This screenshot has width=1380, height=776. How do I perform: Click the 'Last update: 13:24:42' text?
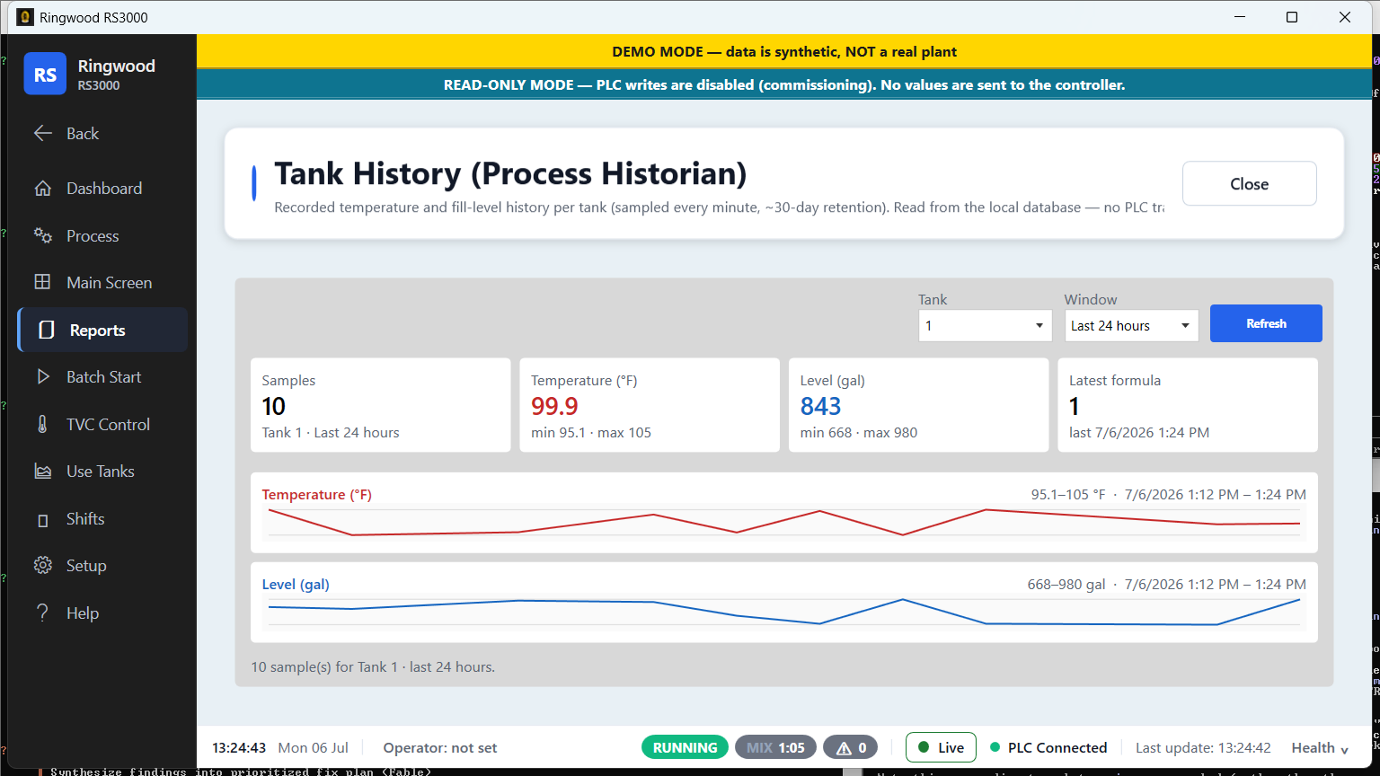click(1203, 747)
